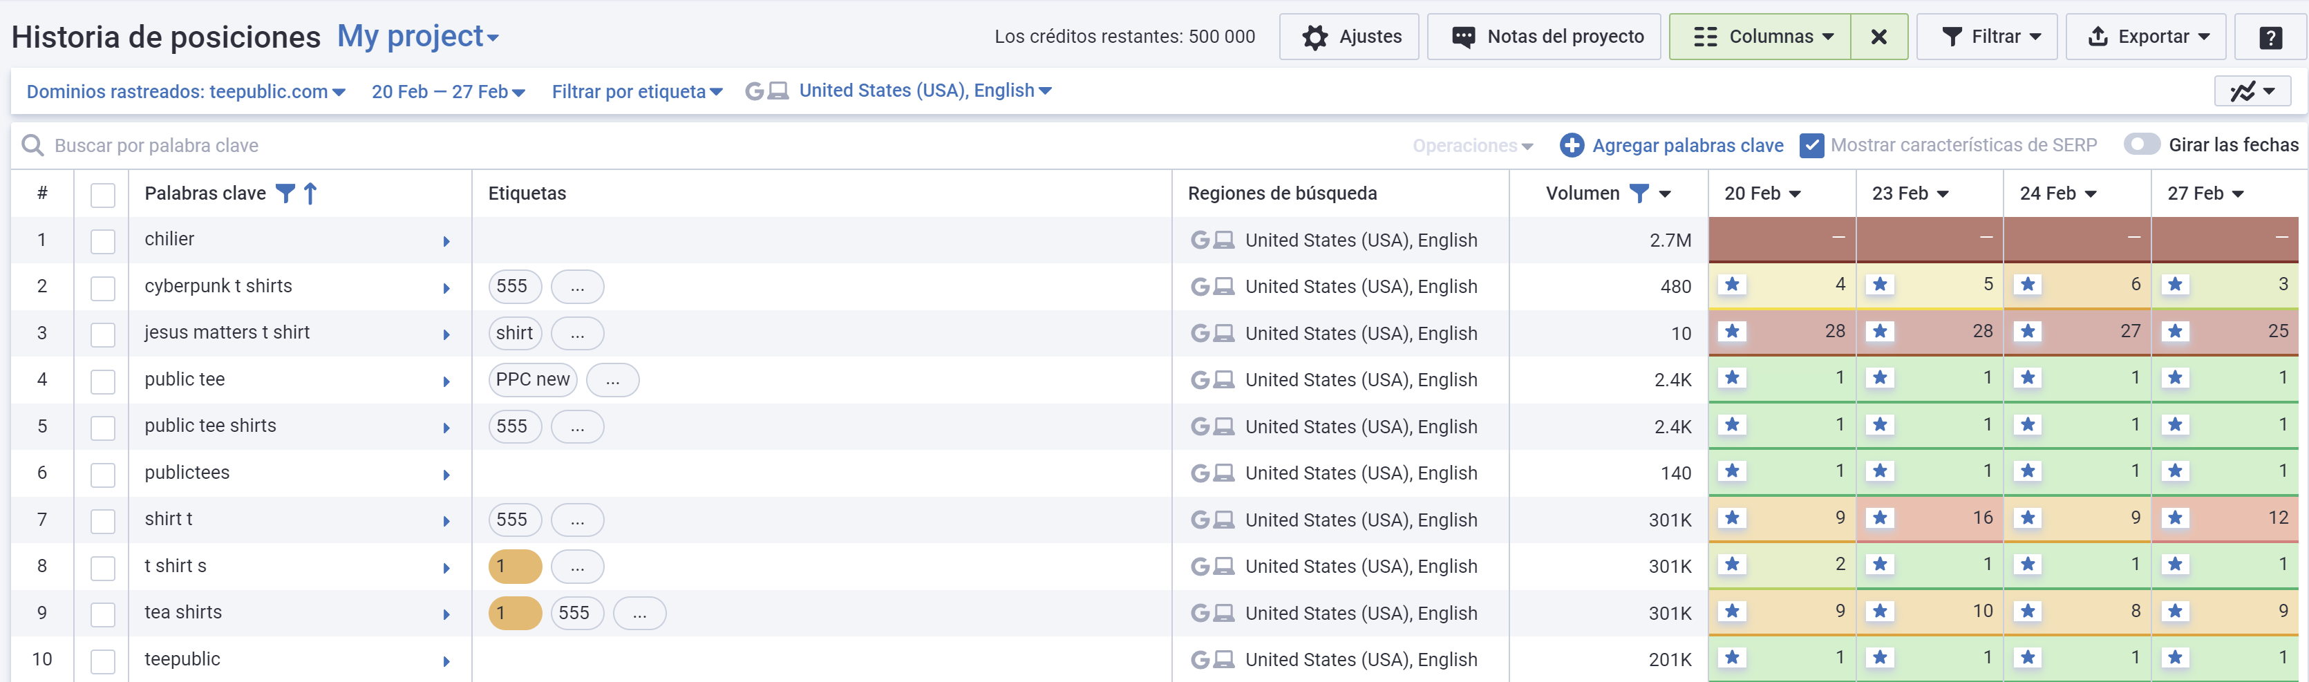Viewport: 2309px width, 682px height.
Task: Click the Volumen column filter funnel icon
Action: (x=1639, y=193)
